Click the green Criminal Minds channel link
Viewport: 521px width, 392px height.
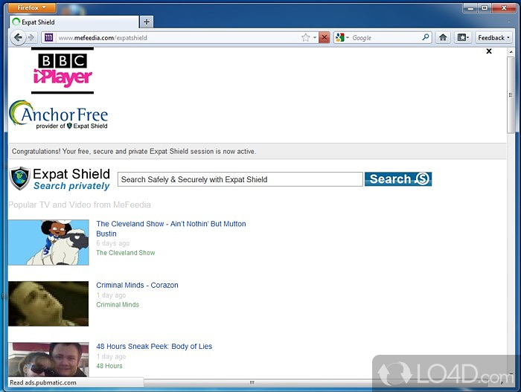[118, 304]
